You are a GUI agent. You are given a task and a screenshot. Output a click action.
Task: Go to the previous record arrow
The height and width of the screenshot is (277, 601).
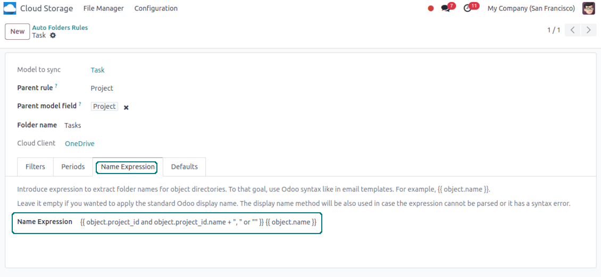pyautogui.click(x=572, y=30)
